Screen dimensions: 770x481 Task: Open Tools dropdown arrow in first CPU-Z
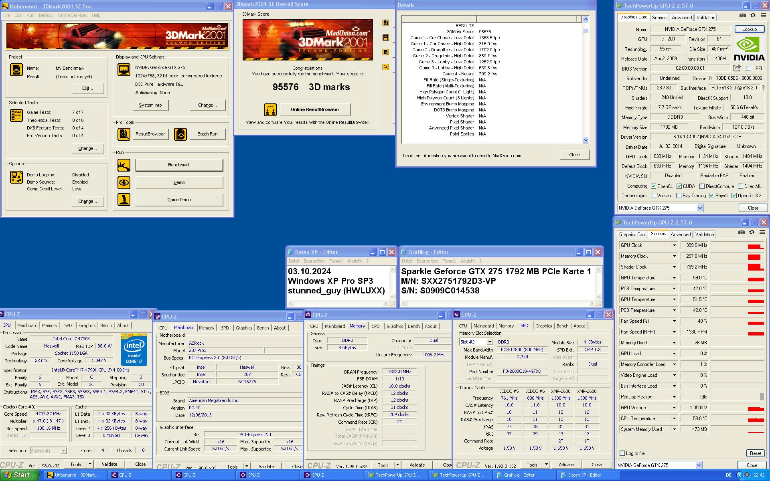pos(90,464)
